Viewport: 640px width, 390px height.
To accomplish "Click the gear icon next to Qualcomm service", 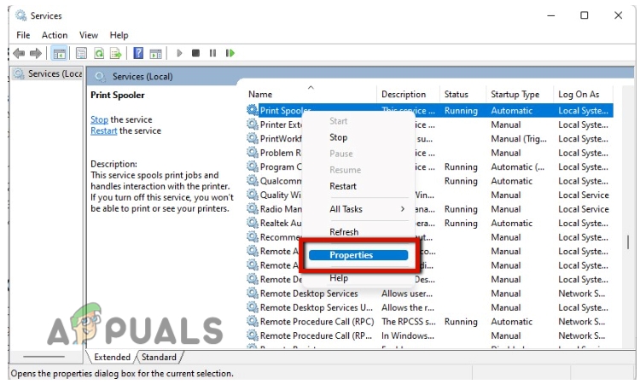I will (253, 181).
